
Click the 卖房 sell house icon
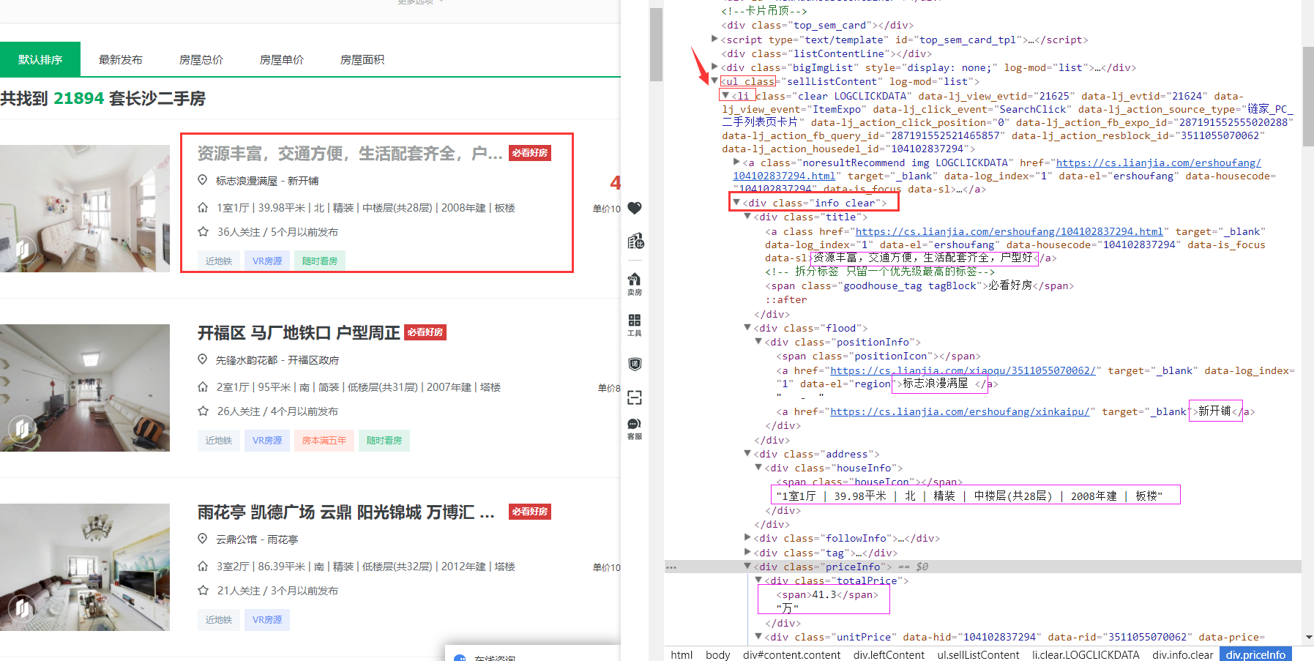[635, 283]
